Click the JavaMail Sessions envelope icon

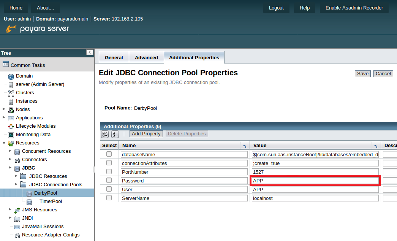[17, 227]
